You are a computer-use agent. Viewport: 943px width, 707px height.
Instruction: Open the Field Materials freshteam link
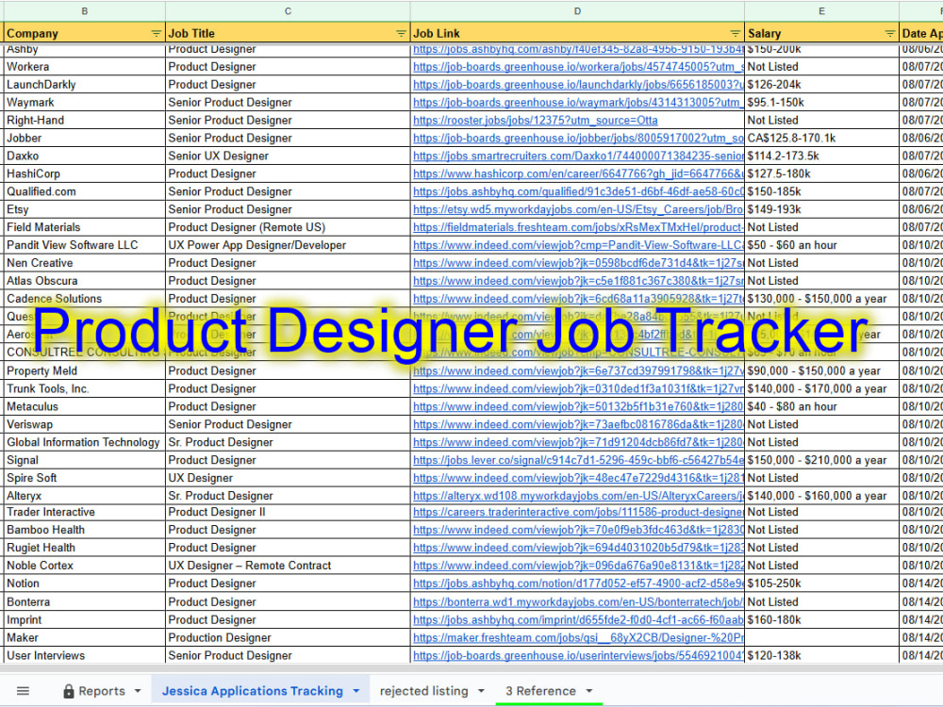click(x=578, y=227)
